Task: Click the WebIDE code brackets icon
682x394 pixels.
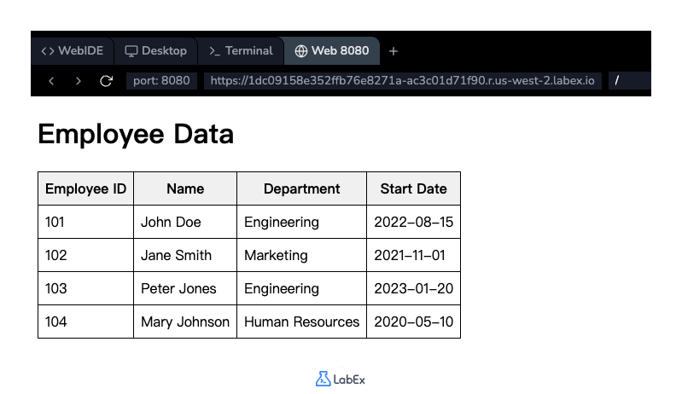Action: [x=48, y=51]
